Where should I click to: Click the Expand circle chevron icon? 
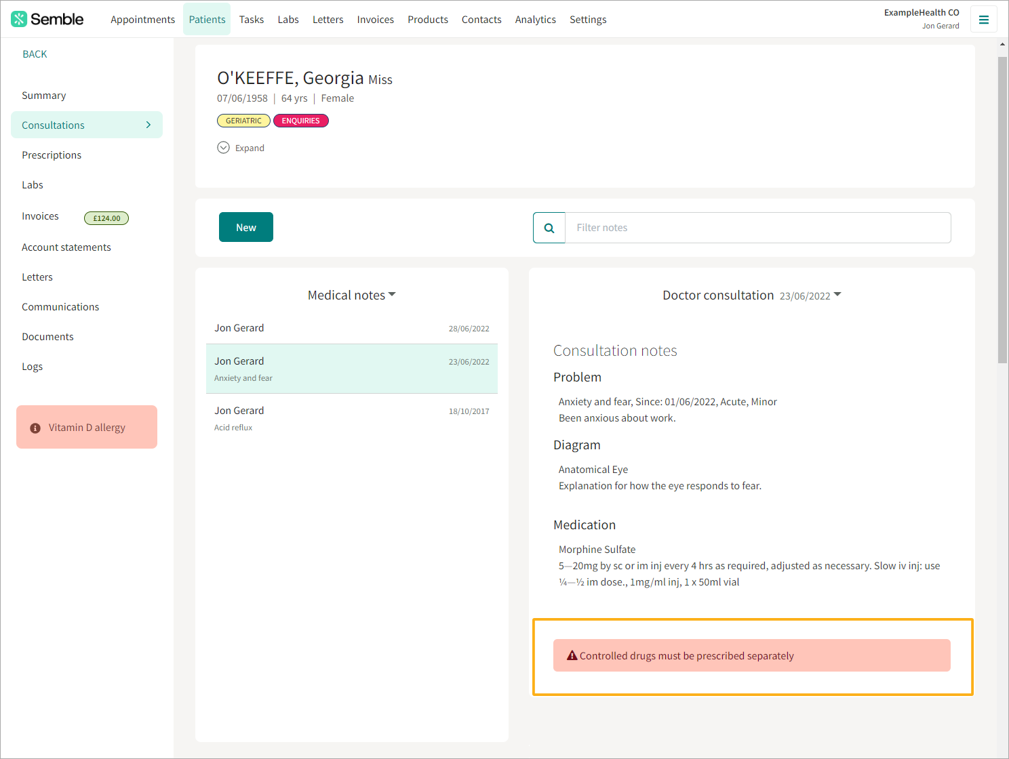[223, 148]
